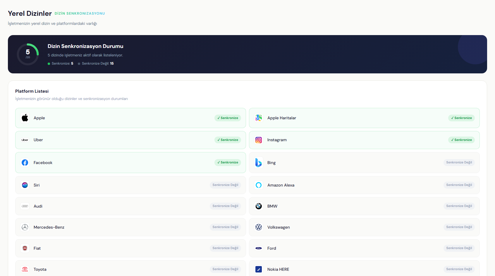Image resolution: width=495 pixels, height=276 pixels.
Task: Click the "Bing" platform name
Action: tap(271, 163)
